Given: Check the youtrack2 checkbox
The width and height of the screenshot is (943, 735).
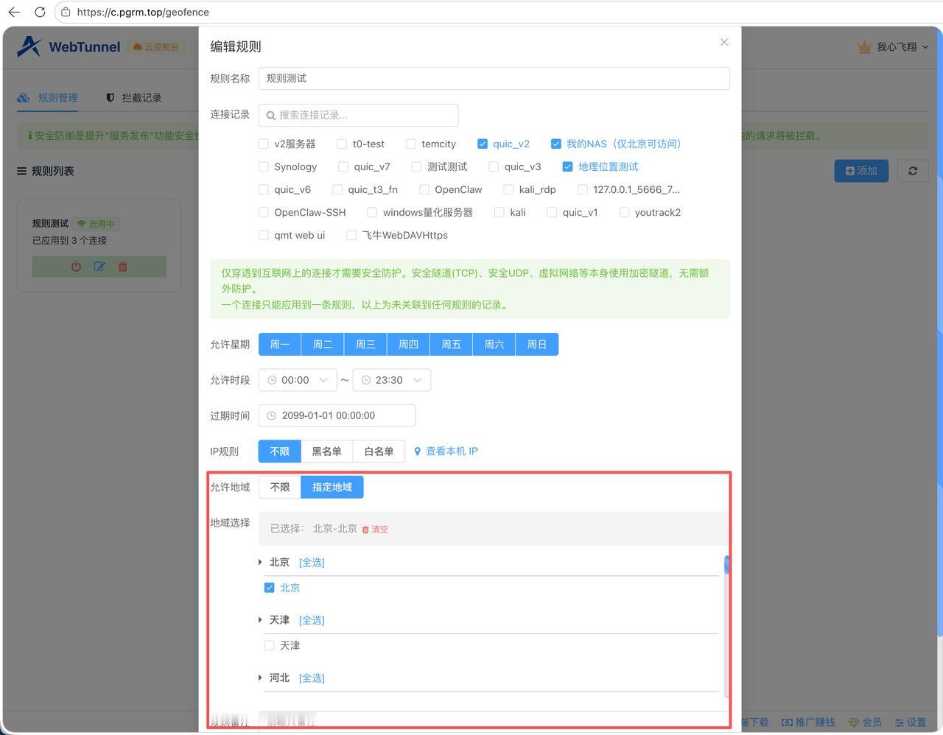Looking at the screenshot, I should (x=624, y=212).
